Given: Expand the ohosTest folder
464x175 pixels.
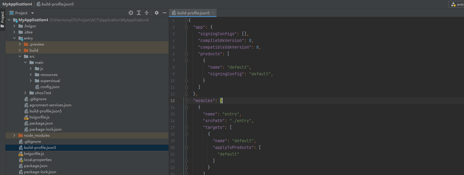Looking at the screenshot, I should pyautogui.click(x=25, y=93).
